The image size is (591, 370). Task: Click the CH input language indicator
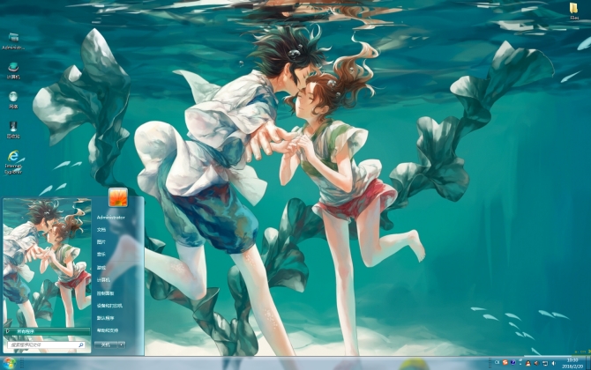tap(497, 362)
